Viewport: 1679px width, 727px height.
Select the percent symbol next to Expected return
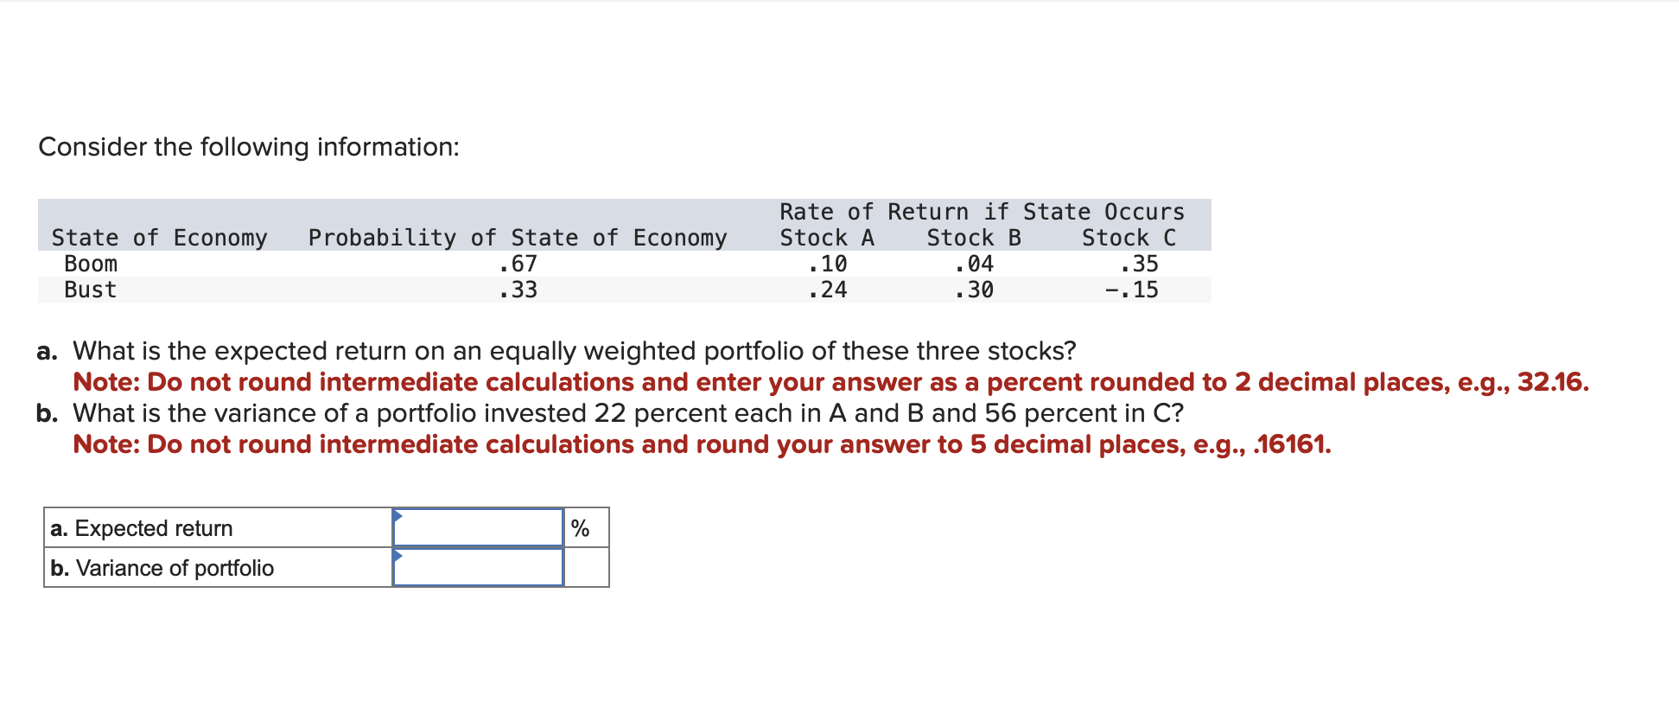point(581,527)
